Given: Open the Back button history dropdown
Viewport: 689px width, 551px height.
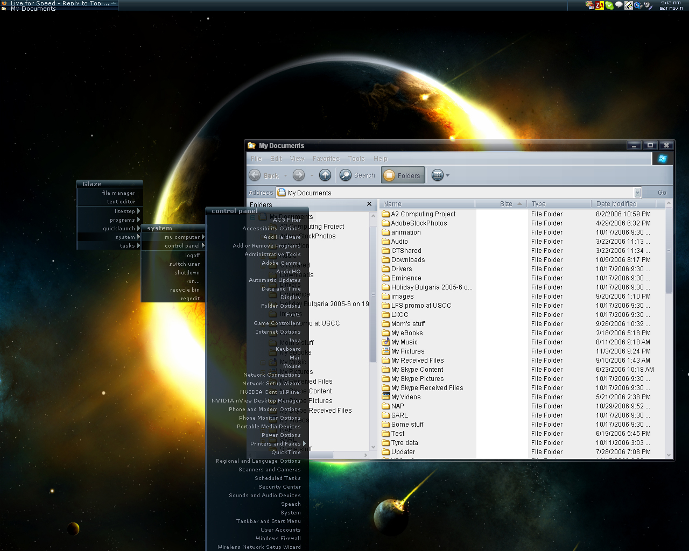Looking at the screenshot, I should [285, 175].
